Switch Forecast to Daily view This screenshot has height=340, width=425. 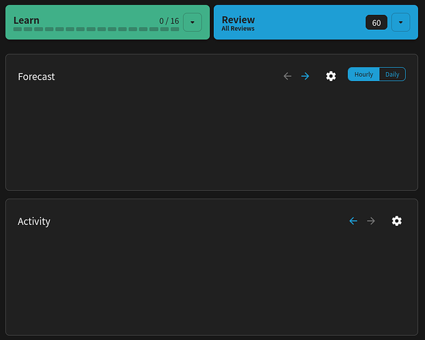click(x=392, y=74)
